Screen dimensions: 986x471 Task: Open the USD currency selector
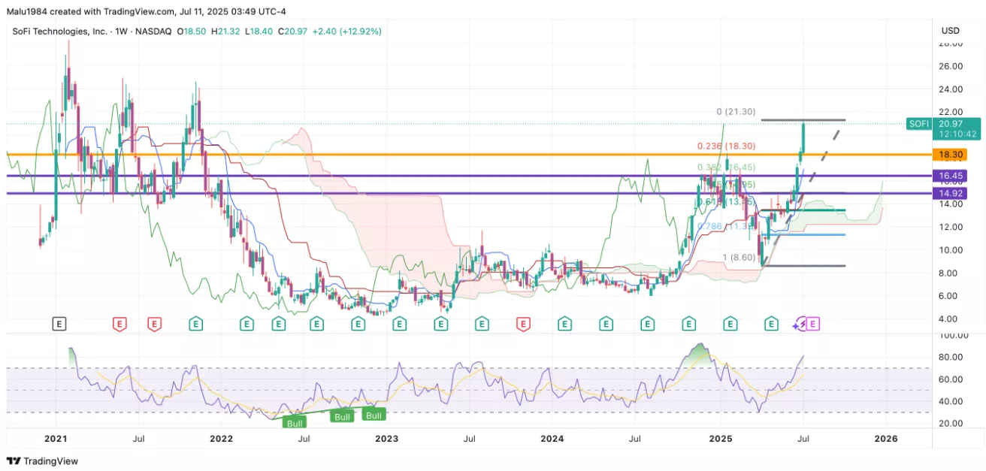950,31
